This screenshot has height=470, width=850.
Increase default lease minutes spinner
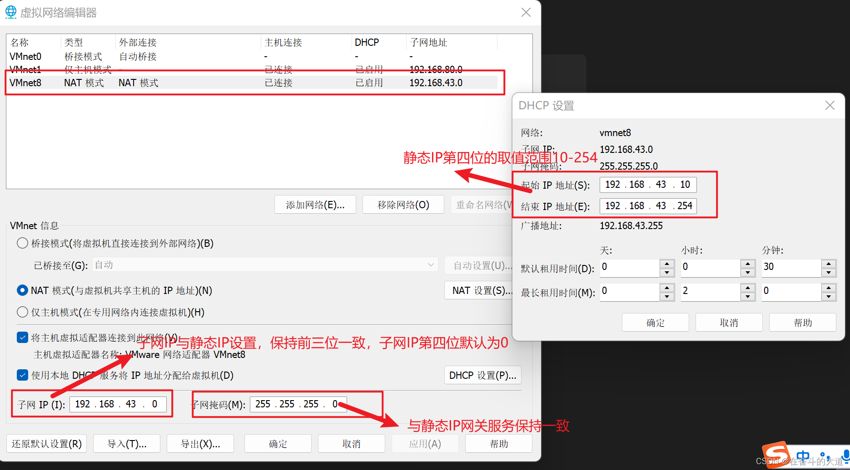(829, 264)
